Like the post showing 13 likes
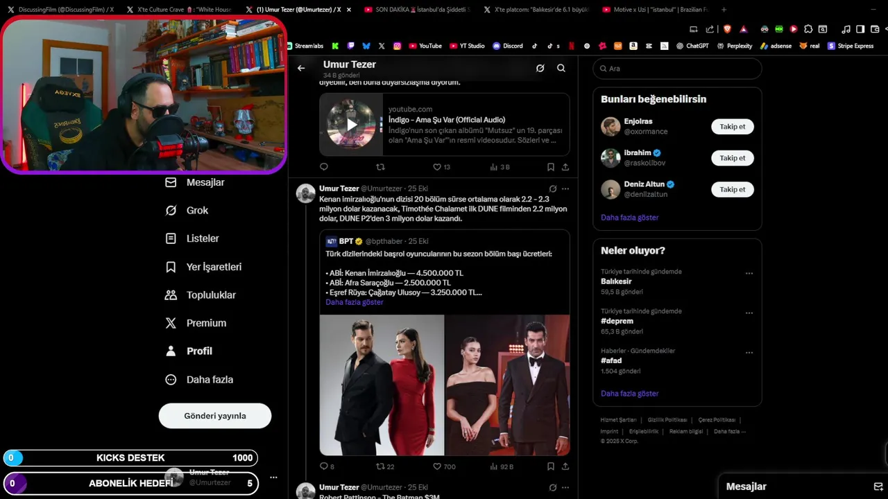888x499 pixels. click(442, 167)
